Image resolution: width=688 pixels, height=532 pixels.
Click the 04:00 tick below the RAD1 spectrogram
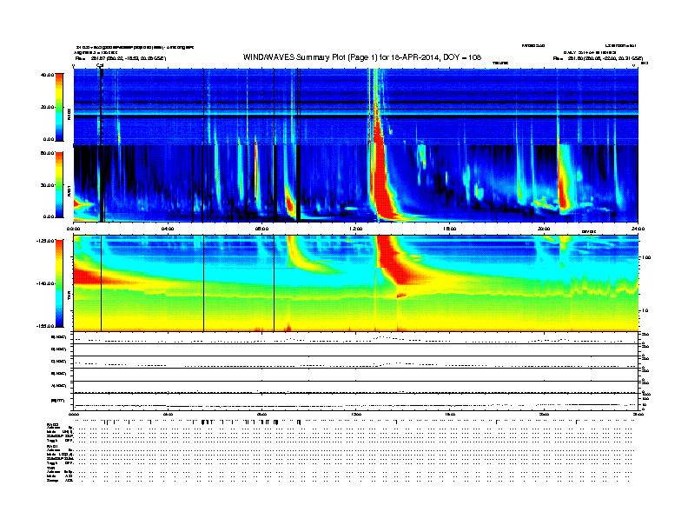coord(168,229)
